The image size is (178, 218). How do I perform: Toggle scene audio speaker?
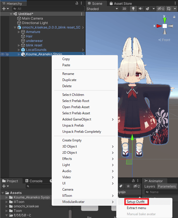point(141,9)
